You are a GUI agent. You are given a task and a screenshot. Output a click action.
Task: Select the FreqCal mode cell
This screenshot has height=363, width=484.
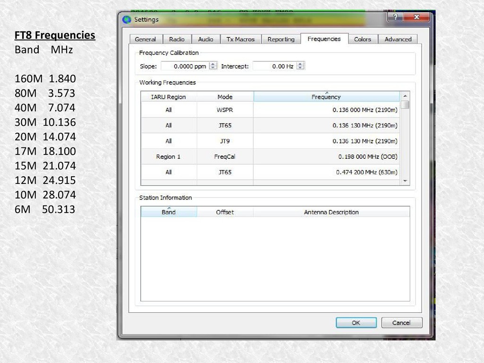(x=225, y=156)
